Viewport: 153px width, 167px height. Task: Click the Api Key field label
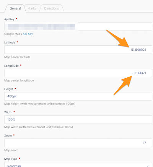tap(9, 19)
